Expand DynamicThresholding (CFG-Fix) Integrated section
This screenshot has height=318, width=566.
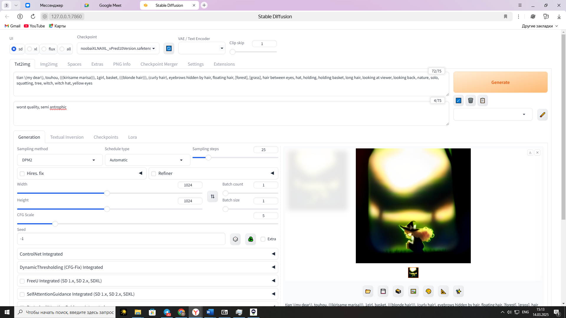(x=147, y=267)
